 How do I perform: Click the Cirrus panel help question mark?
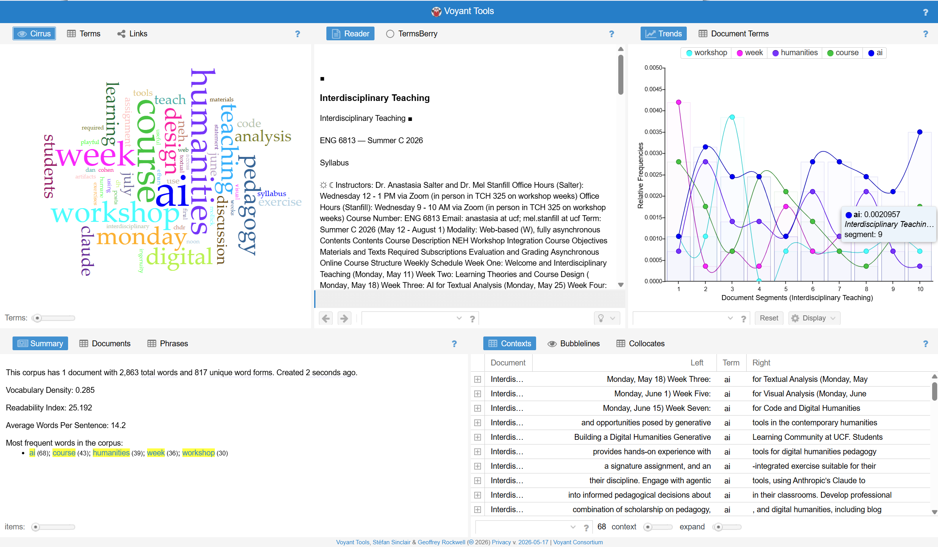tap(297, 34)
